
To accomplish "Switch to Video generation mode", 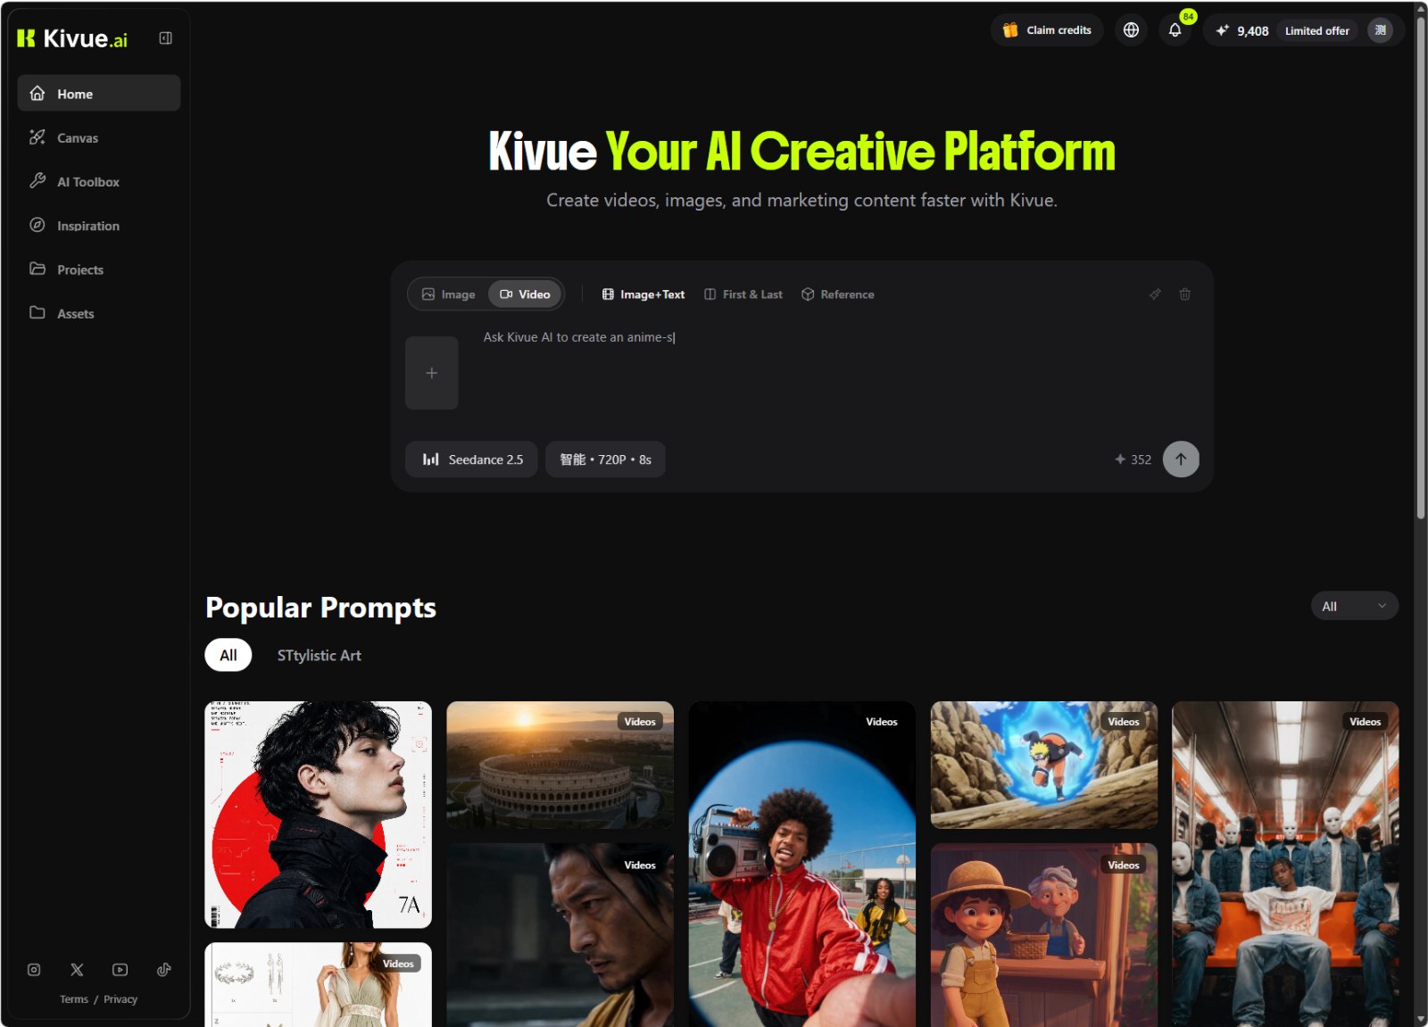I will (x=526, y=294).
